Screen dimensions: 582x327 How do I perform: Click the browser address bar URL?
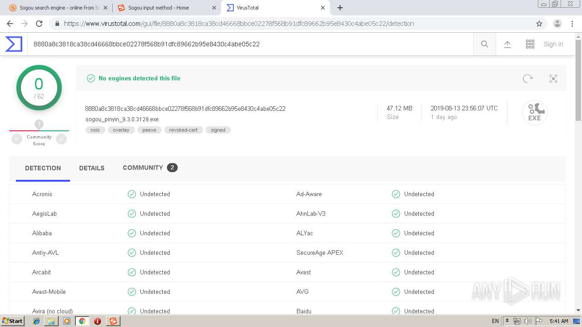pyautogui.click(x=239, y=24)
